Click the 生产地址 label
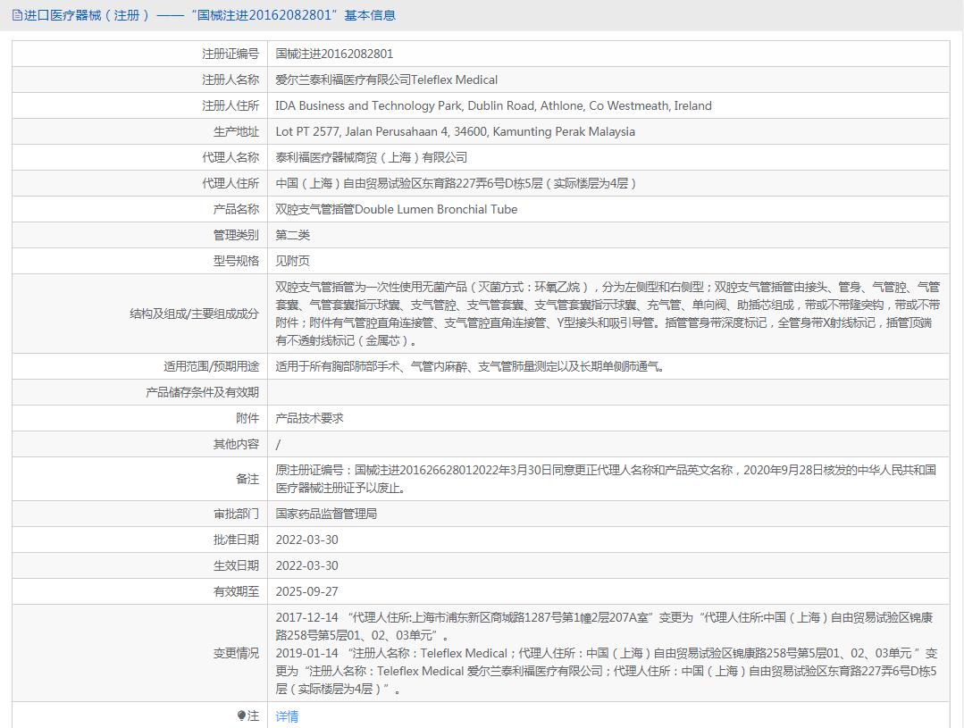The height and width of the screenshot is (728, 964). pyautogui.click(x=236, y=131)
